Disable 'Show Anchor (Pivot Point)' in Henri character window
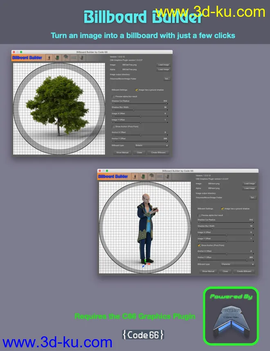 199,245
